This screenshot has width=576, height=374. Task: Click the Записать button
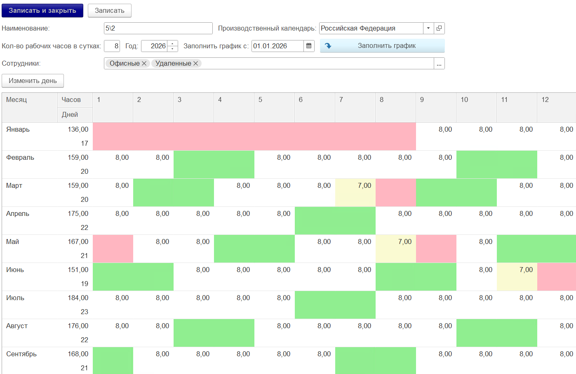[110, 11]
